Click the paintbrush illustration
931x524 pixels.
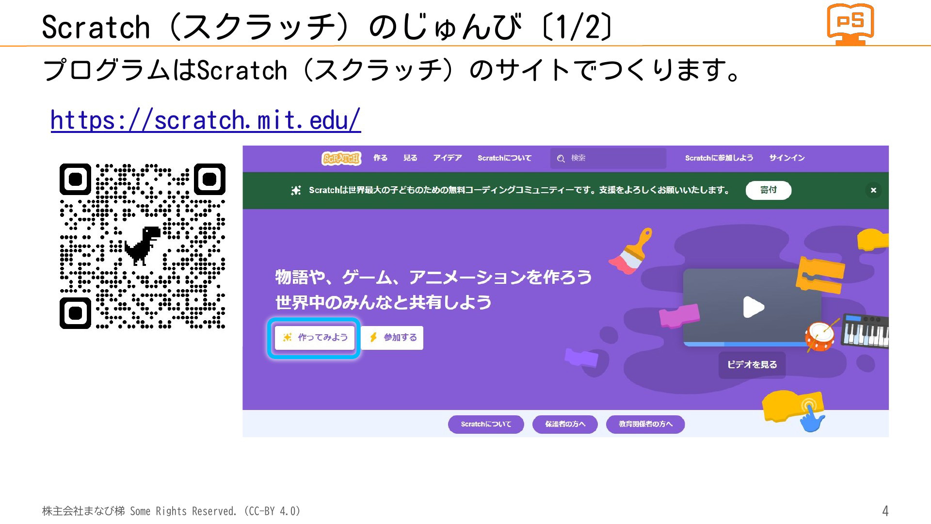(631, 251)
